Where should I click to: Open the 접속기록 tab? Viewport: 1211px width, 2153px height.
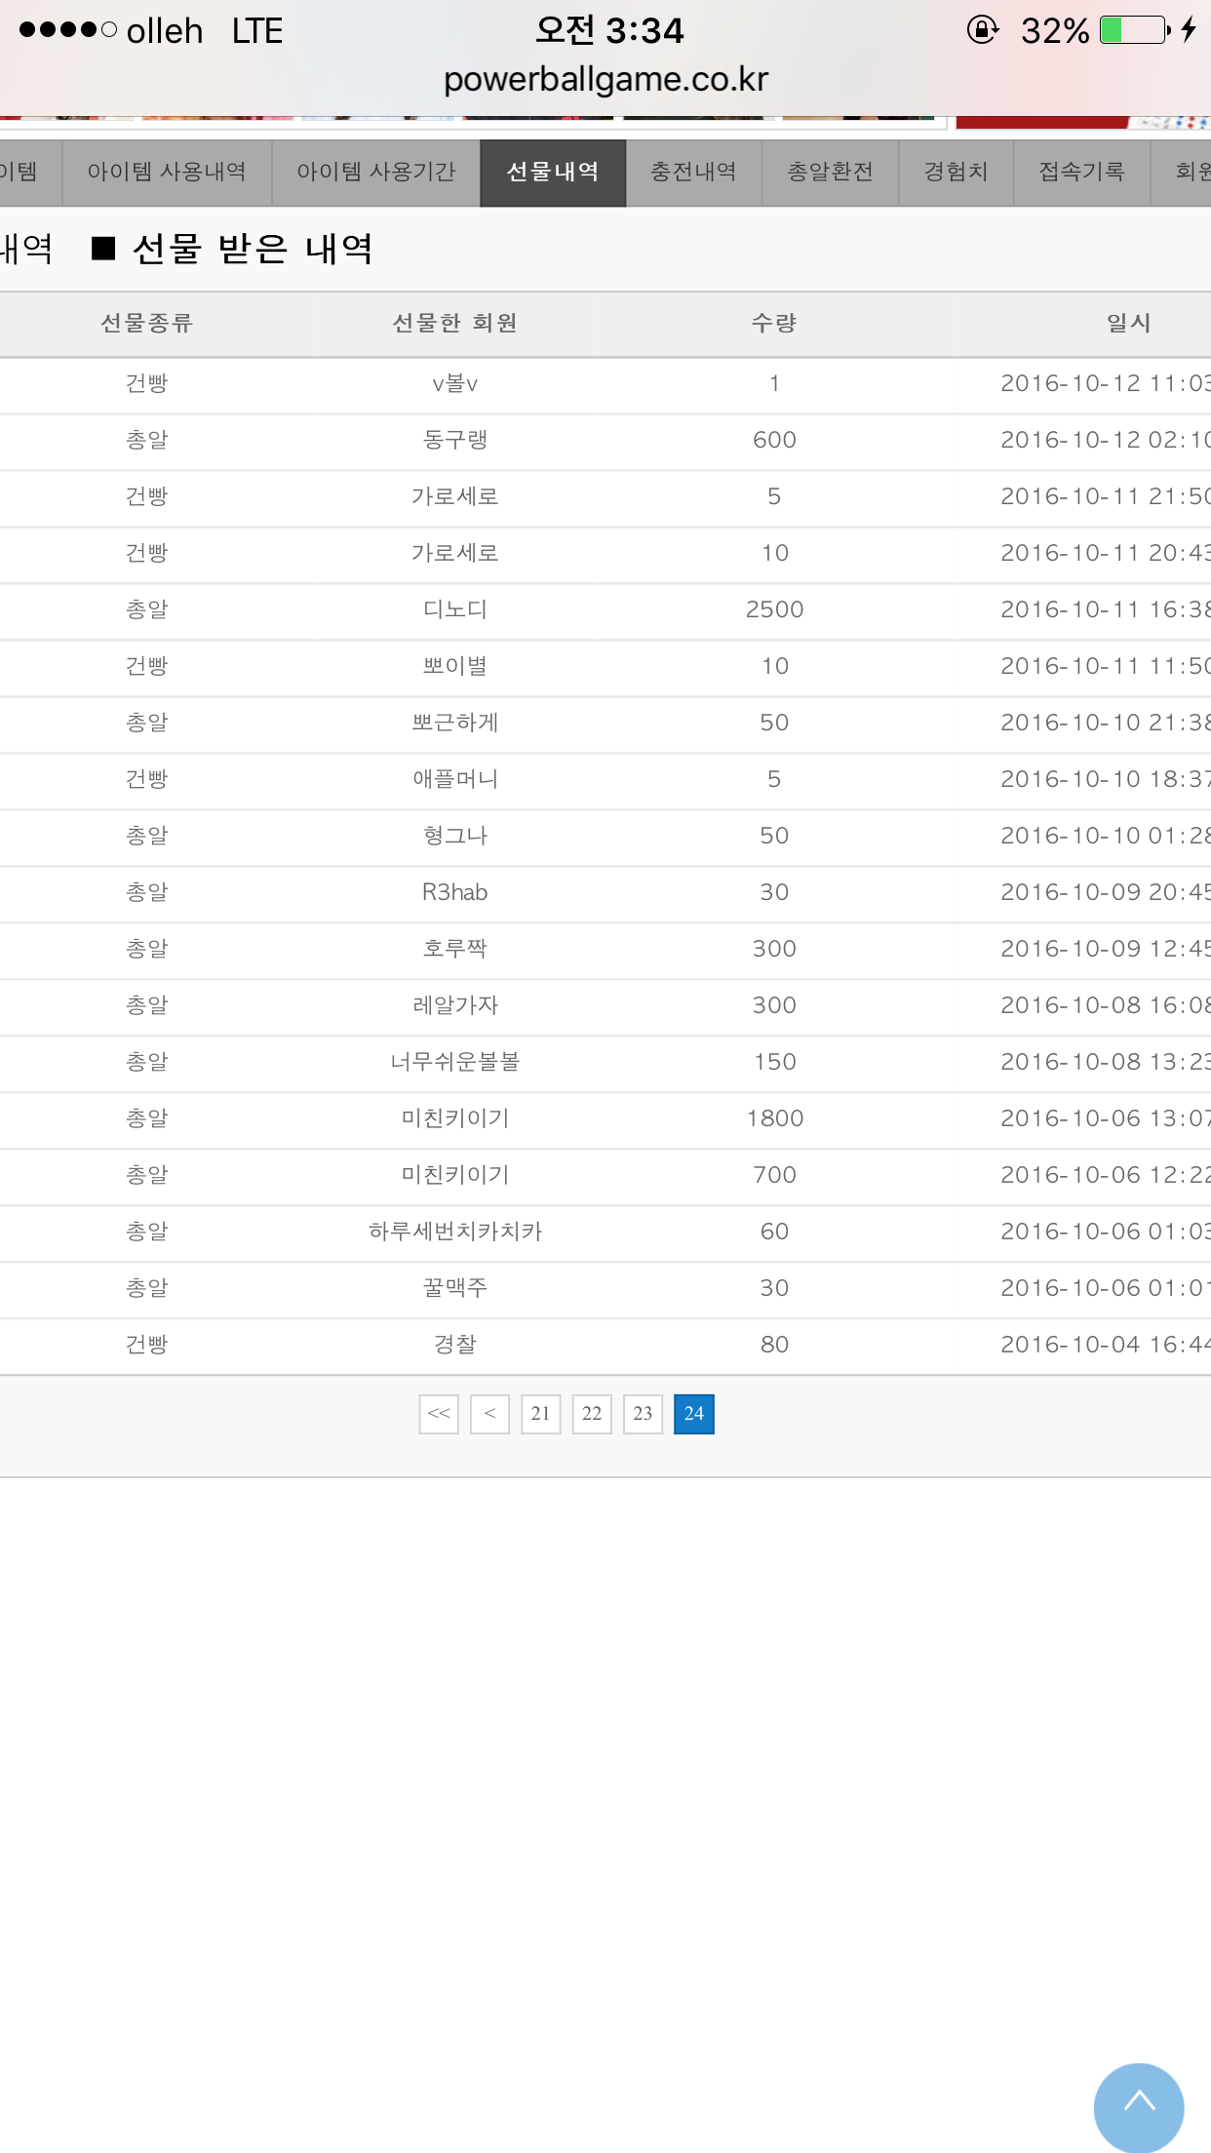pyautogui.click(x=1081, y=173)
